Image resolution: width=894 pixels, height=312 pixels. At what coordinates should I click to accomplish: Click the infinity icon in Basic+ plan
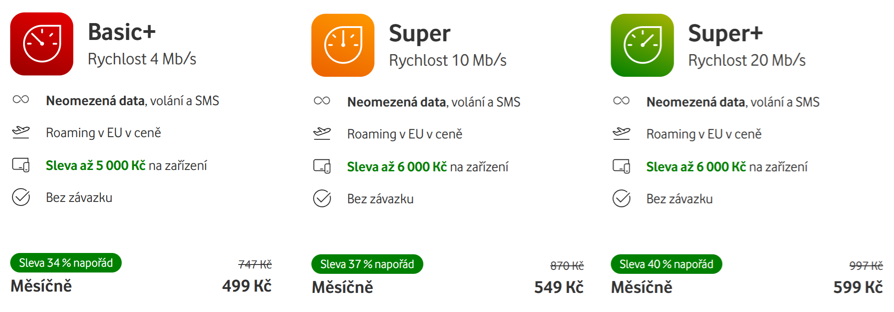click(x=21, y=99)
